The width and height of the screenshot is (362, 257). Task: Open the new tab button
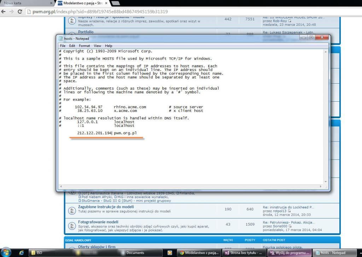pyautogui.click(x=115, y=3)
